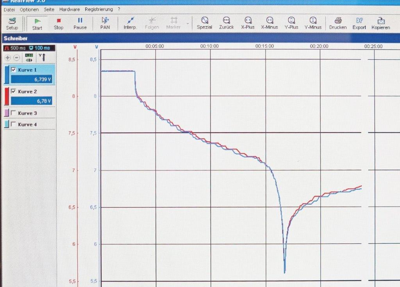
Task: Click Zurück to undo zoom
Action: click(x=226, y=23)
